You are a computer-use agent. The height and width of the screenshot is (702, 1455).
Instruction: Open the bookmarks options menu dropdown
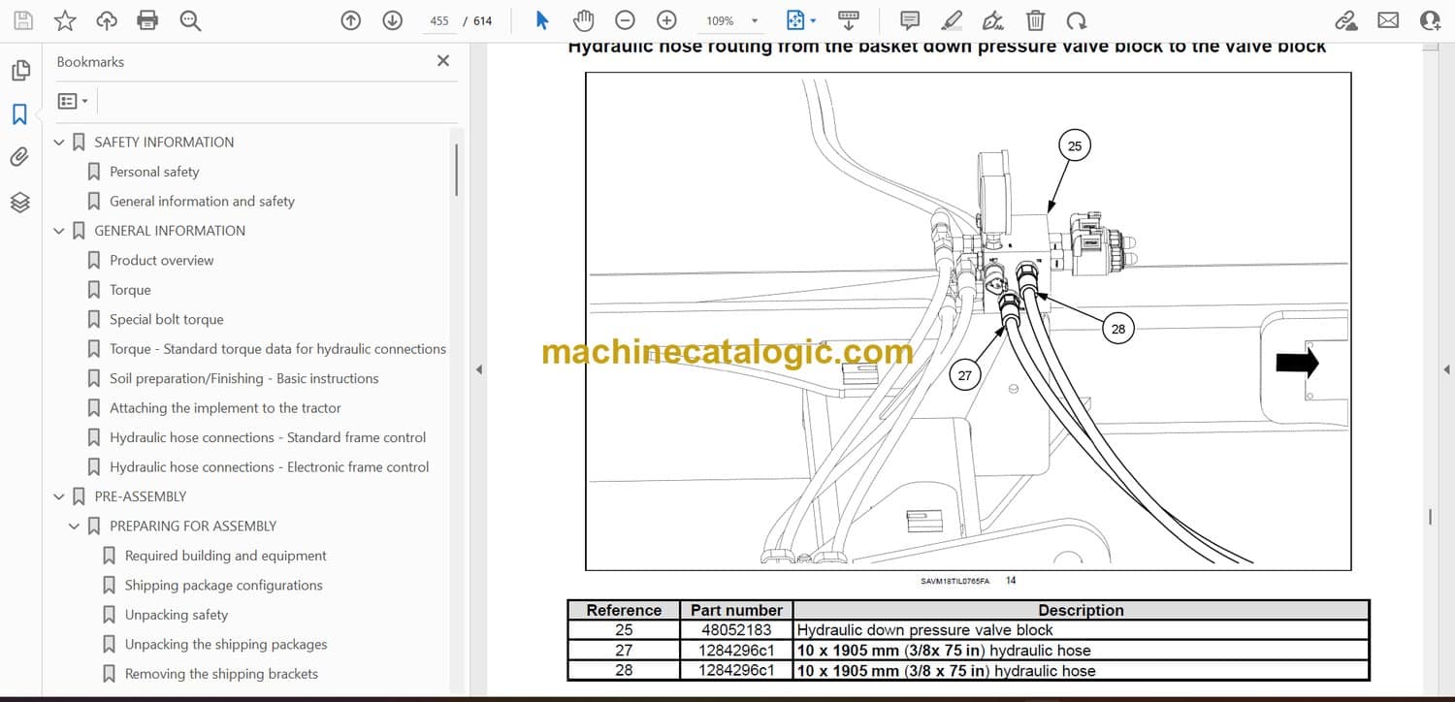73,101
